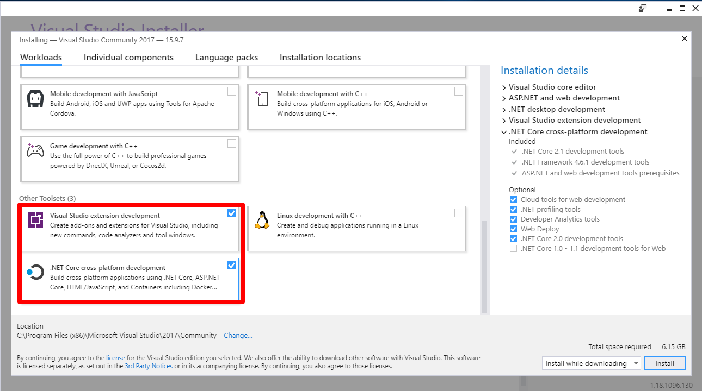702x391 pixels.
Task: Click the .NET Core cross-platform development icon
Action: pos(35,272)
